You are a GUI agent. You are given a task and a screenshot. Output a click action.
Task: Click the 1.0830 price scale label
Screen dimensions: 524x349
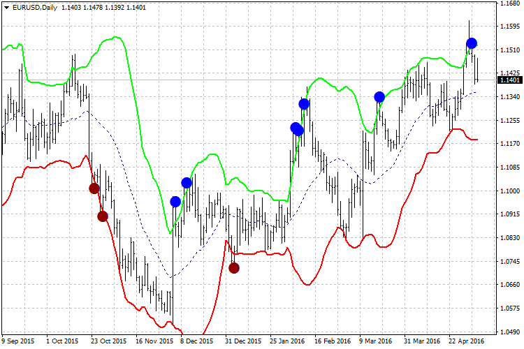[x=510, y=237]
